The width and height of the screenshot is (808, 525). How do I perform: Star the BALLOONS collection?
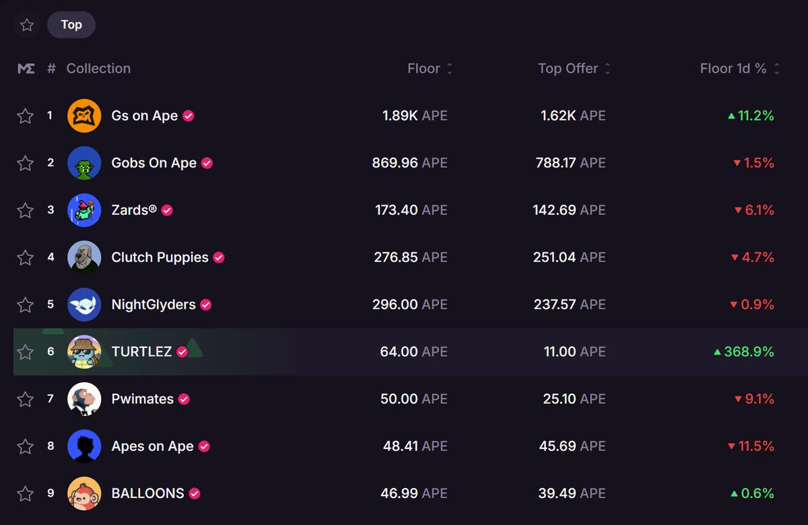[x=25, y=493]
